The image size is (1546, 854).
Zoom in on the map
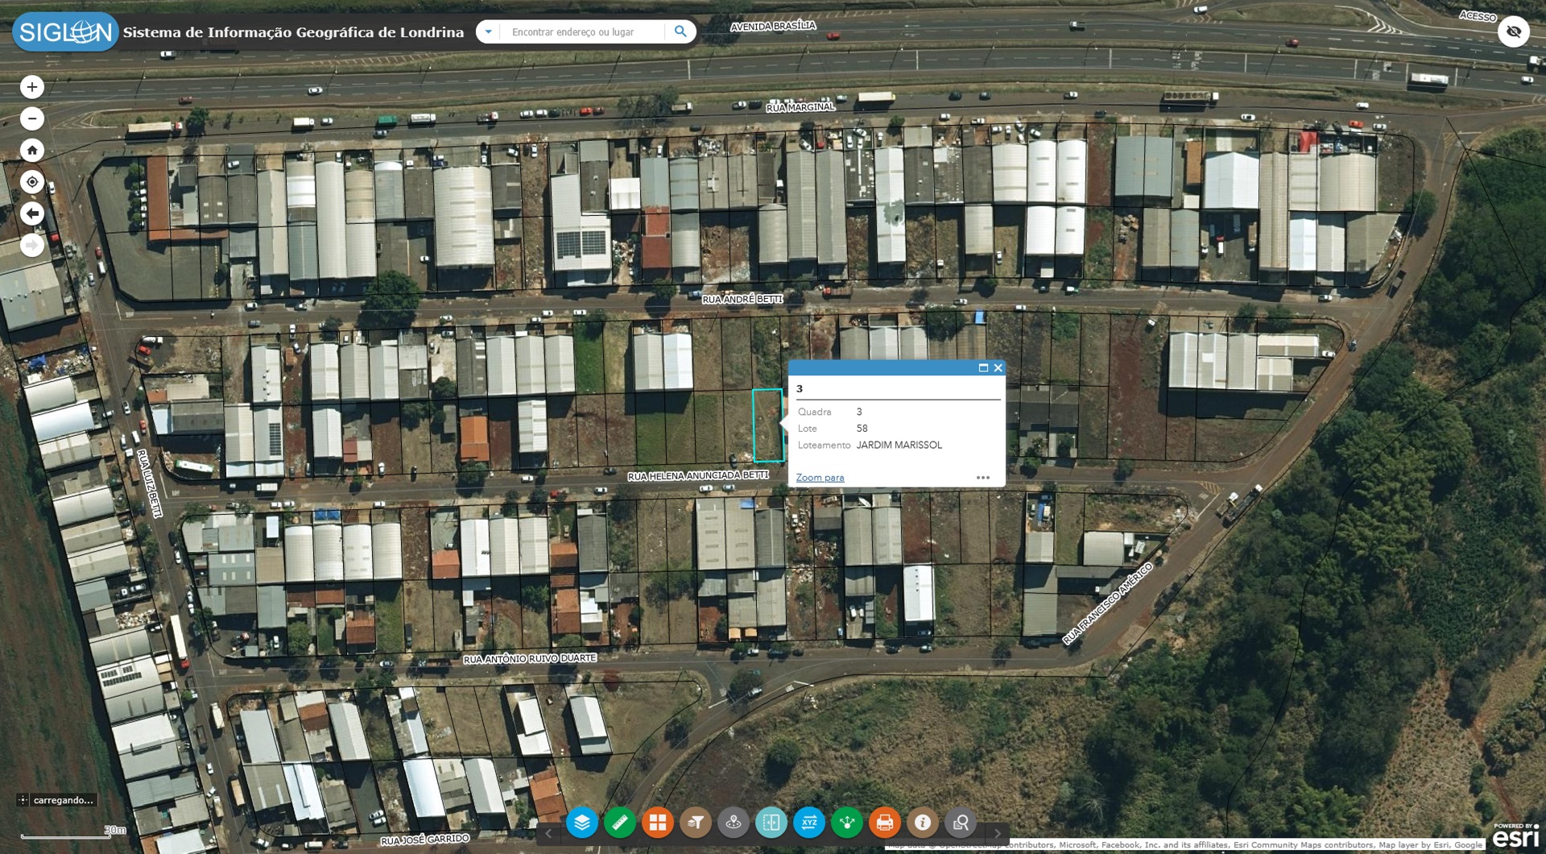click(32, 87)
